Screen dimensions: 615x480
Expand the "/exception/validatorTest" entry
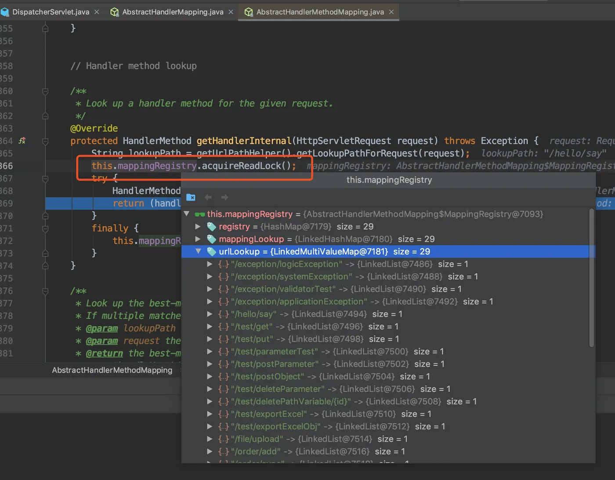(210, 289)
